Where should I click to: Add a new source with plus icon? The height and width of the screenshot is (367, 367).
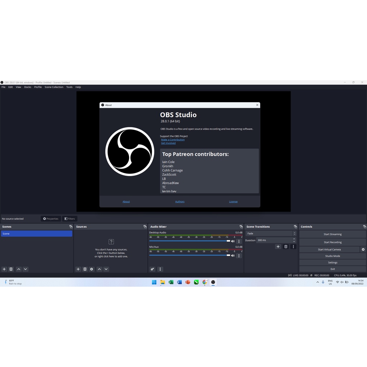coord(78,269)
